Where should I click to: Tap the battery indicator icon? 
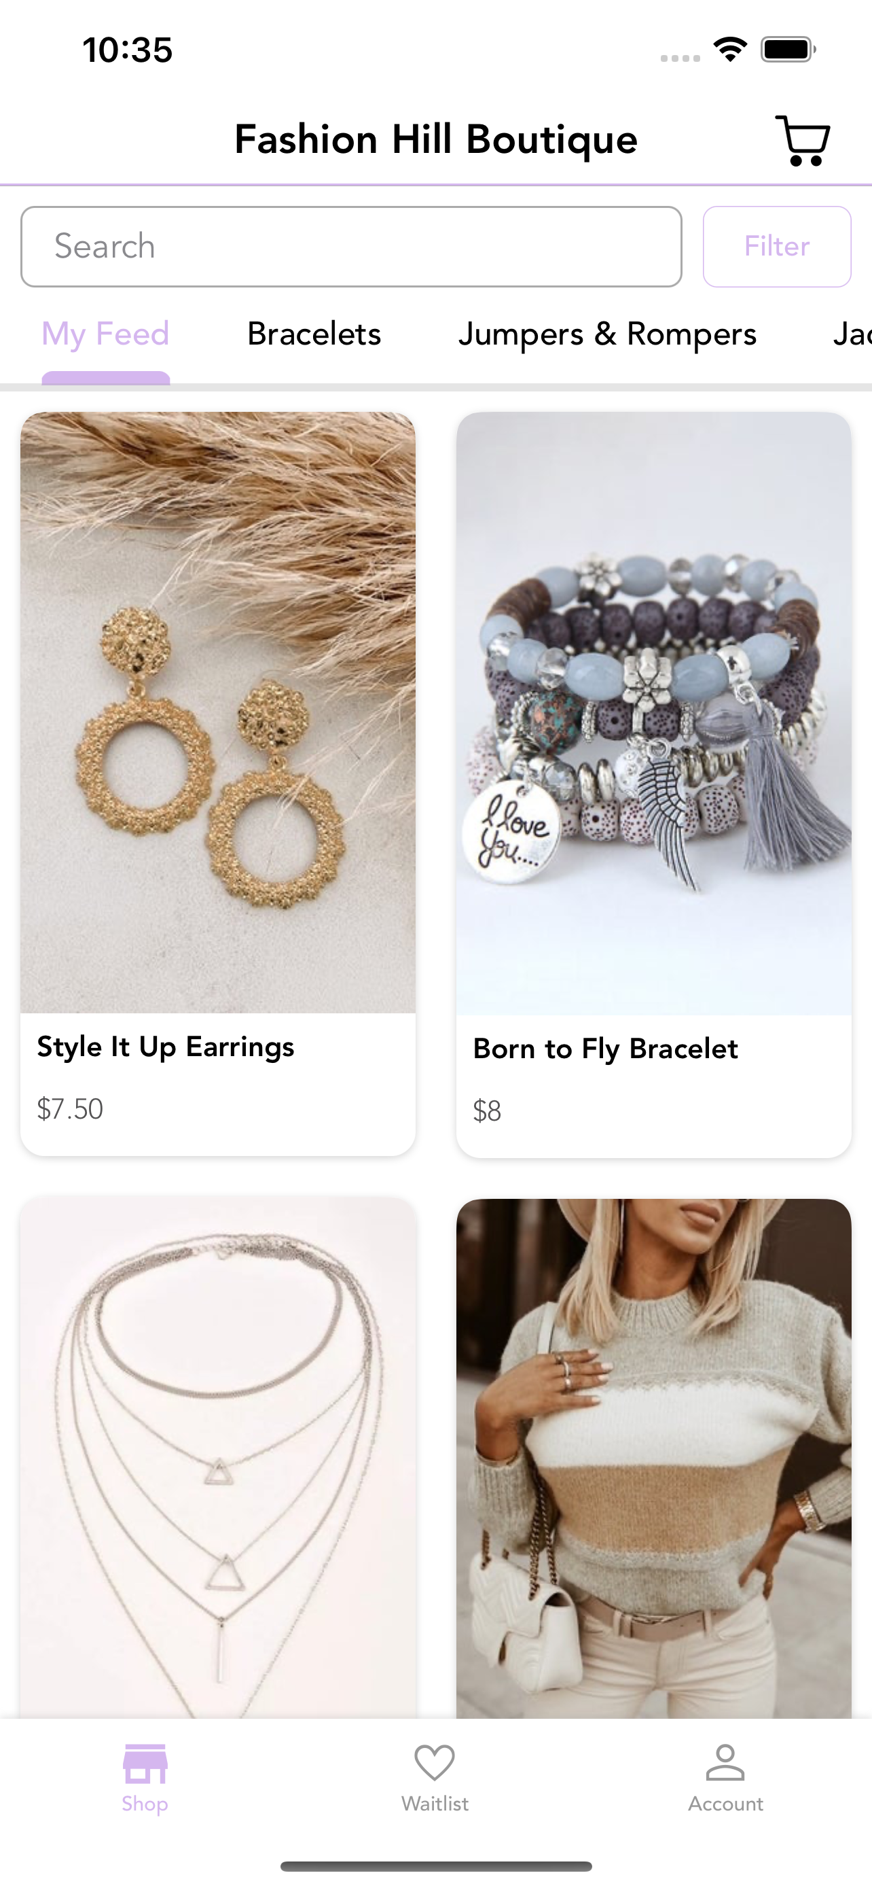tap(788, 50)
